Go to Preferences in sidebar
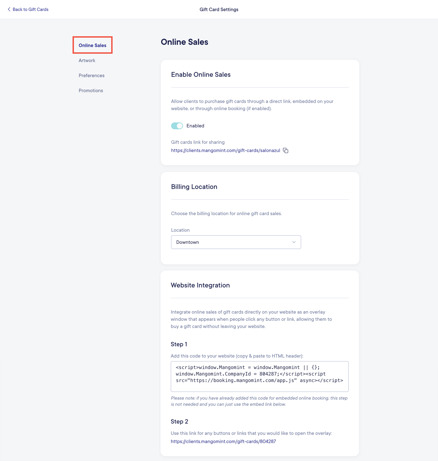Viewport: 438px width, 461px height. (x=92, y=75)
